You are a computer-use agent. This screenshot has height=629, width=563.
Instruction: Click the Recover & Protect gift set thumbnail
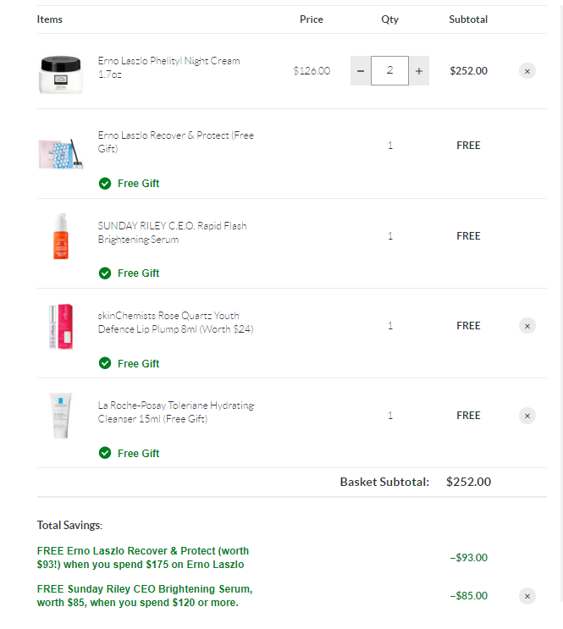click(x=61, y=154)
